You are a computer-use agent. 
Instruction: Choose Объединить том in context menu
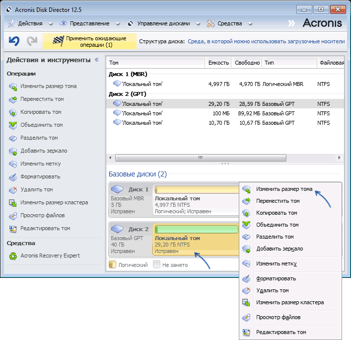pos(290,225)
